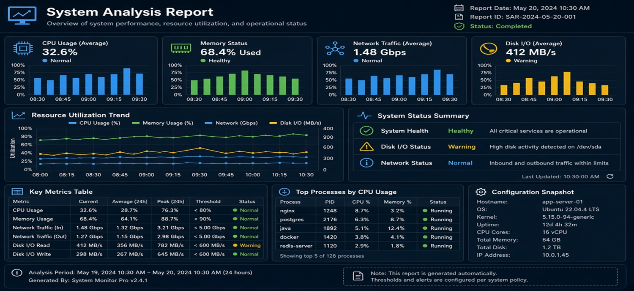Click the calendar icon beside Report Date
634x291 pixels.
click(x=459, y=8)
